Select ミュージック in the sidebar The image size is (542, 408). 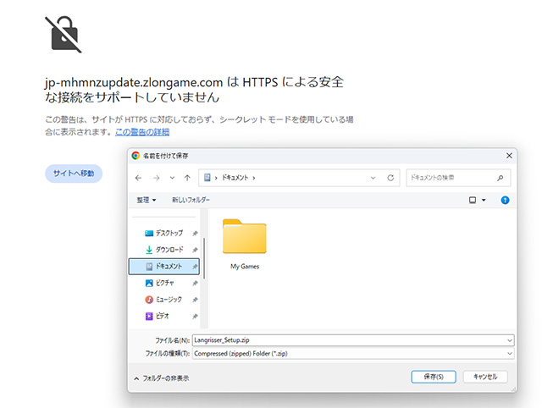(x=169, y=299)
